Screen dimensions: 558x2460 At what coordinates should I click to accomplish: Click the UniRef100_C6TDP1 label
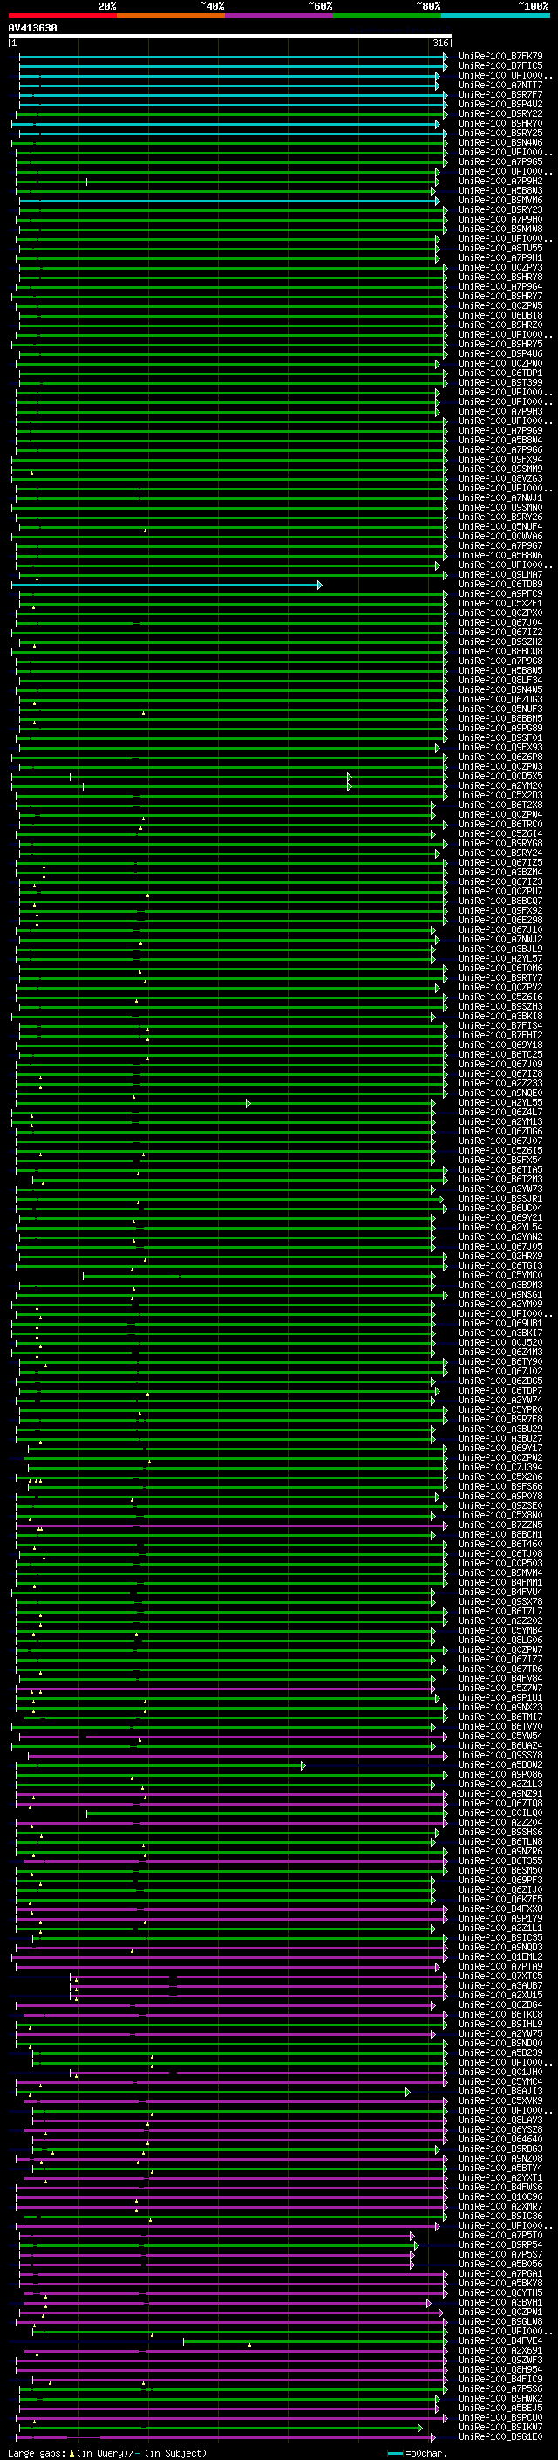(x=500, y=373)
